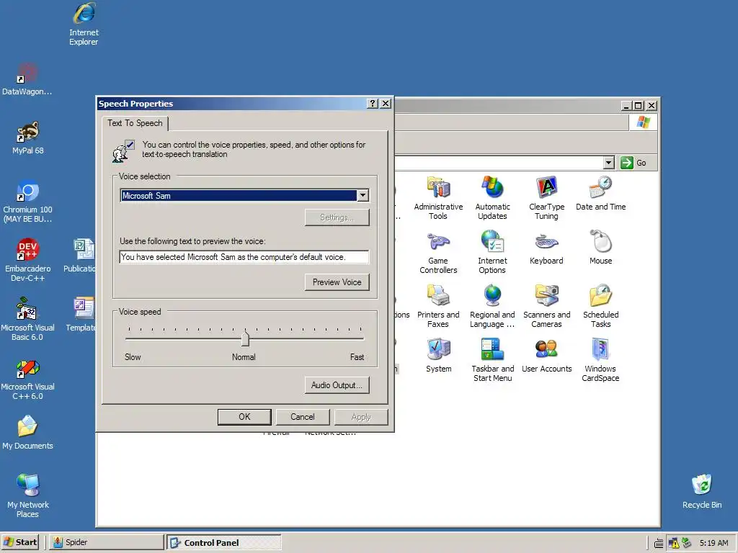
Task: Confirm Speech Properties with OK
Action: coord(244,417)
